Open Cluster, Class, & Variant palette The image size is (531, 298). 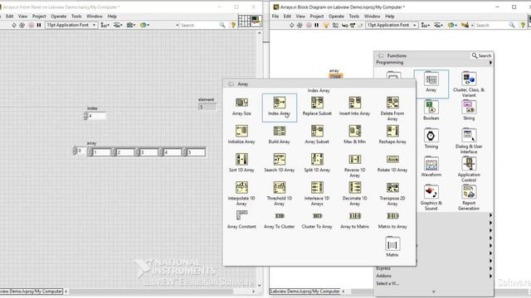(469, 84)
